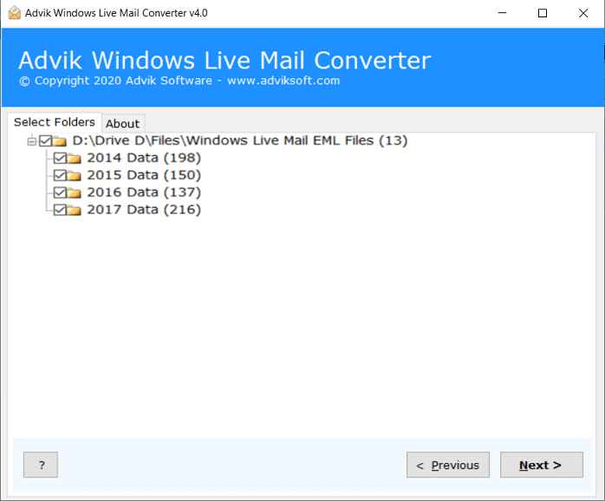Open help with the ? button

(41, 465)
